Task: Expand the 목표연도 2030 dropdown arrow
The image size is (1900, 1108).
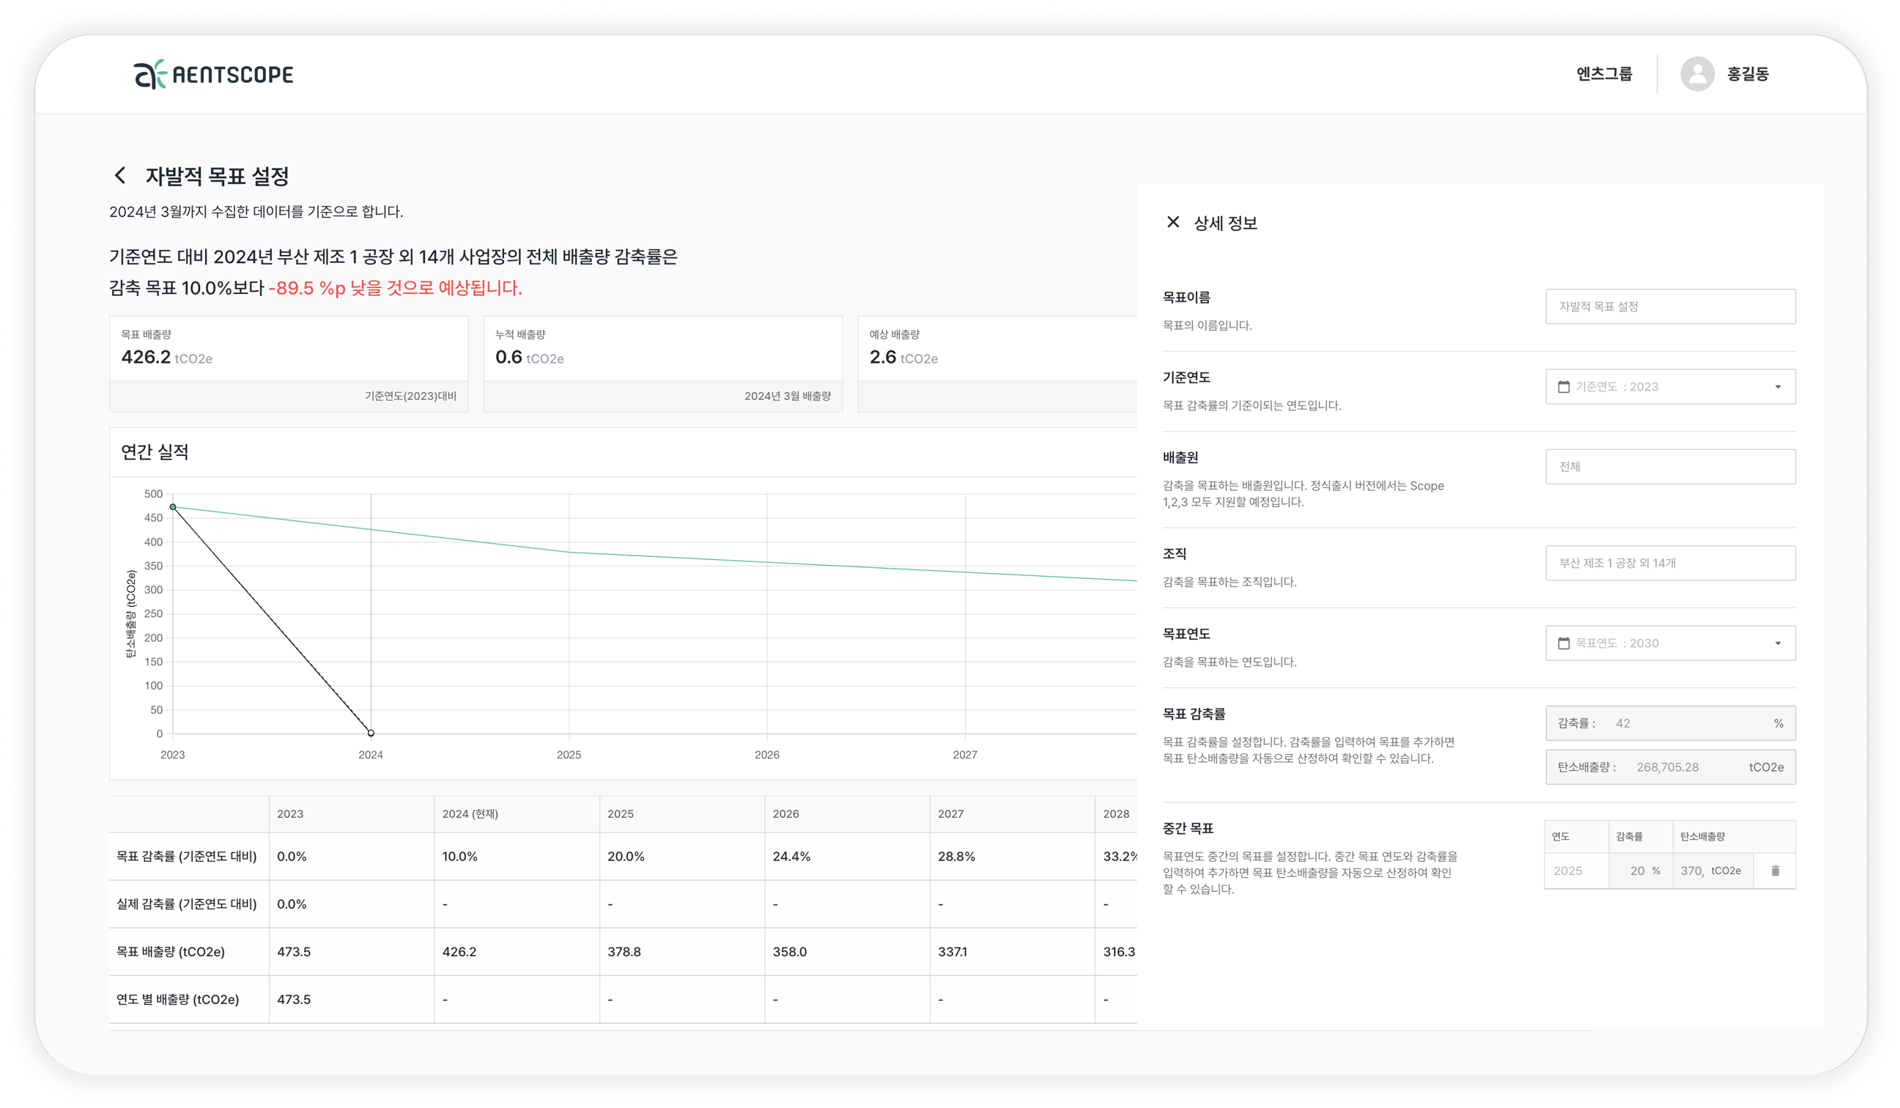Action: [1777, 643]
